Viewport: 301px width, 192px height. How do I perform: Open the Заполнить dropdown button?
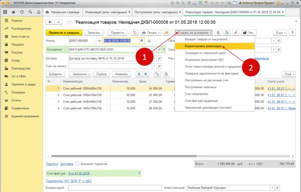pos(80,74)
